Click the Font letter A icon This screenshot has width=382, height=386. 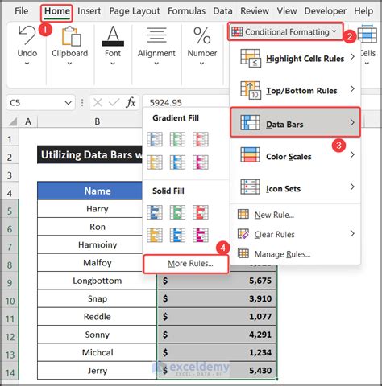click(113, 35)
